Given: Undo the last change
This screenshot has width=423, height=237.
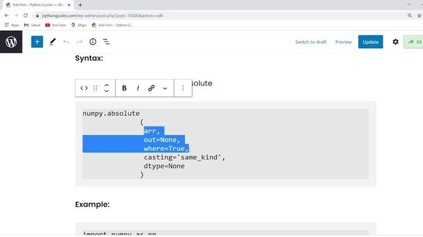Looking at the screenshot, I should click(x=66, y=42).
